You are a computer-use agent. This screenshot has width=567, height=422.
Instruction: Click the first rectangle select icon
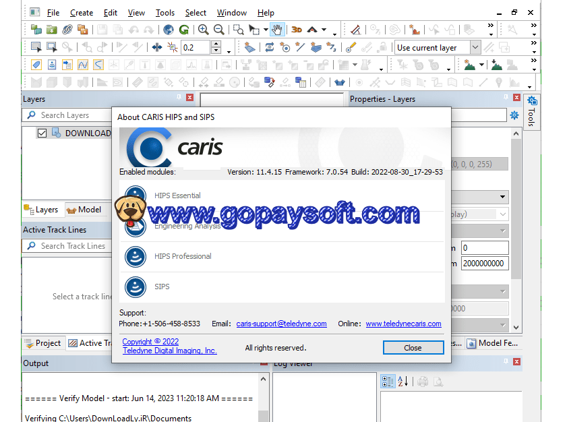tap(36, 47)
